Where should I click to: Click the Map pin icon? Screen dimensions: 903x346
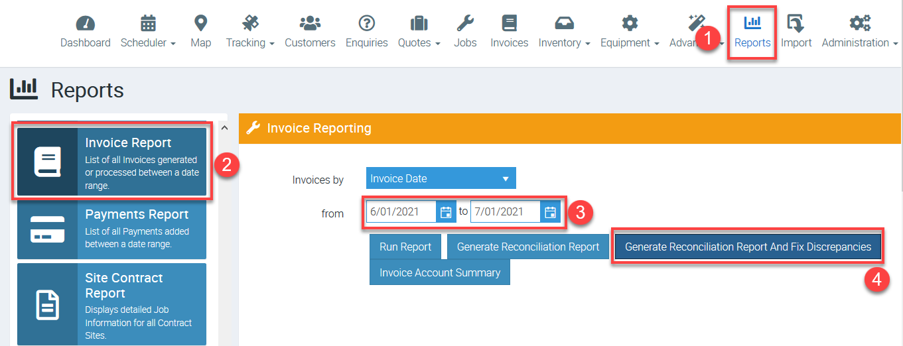200,24
